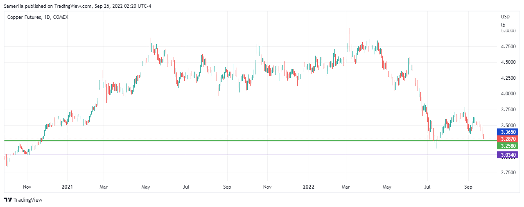
Task: Click the 4.0000 price axis label
Action: tap(508, 94)
